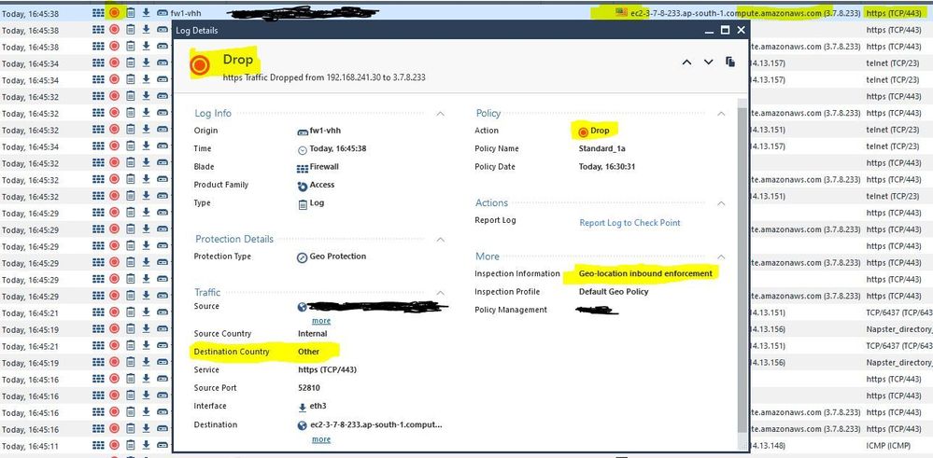Collapse the More section

point(721,257)
